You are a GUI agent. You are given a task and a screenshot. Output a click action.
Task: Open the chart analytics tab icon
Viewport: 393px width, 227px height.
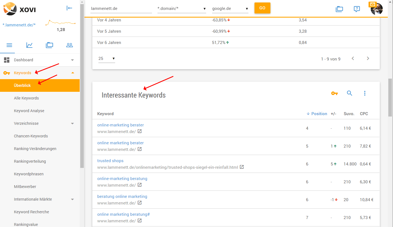[x=29, y=45]
